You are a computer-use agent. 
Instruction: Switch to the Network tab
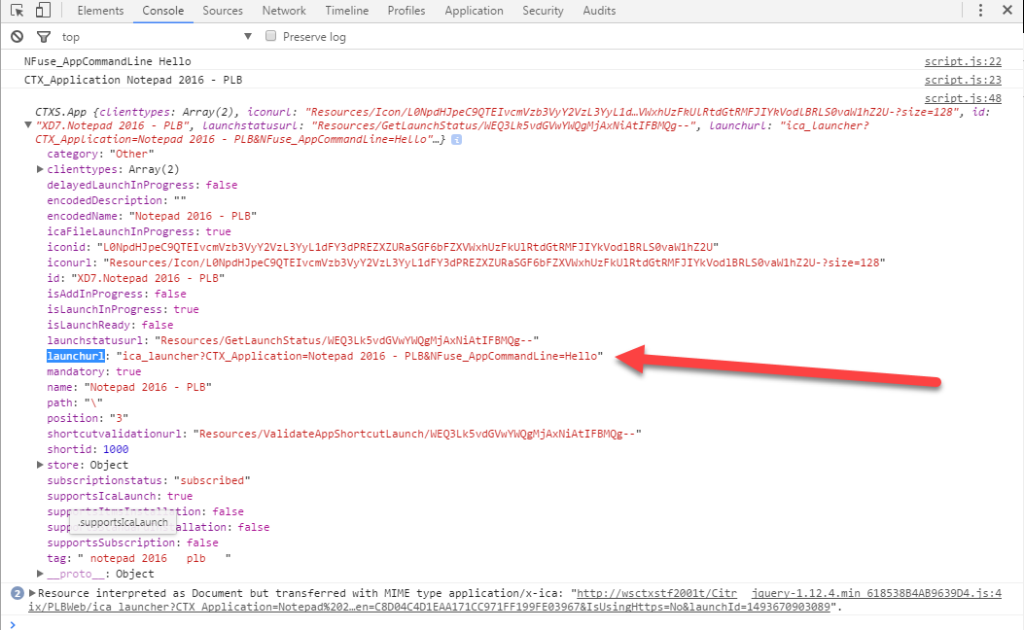pos(284,11)
